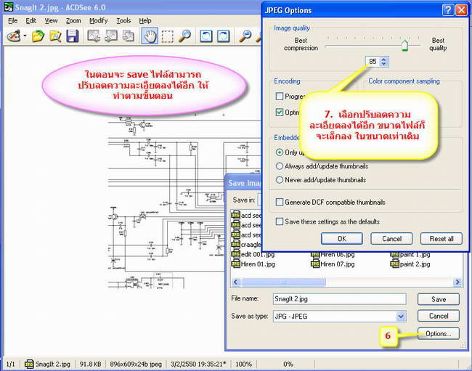The width and height of the screenshot is (472, 371).
Task: Check 'Save these settings as the defaults'
Action: [x=280, y=221]
